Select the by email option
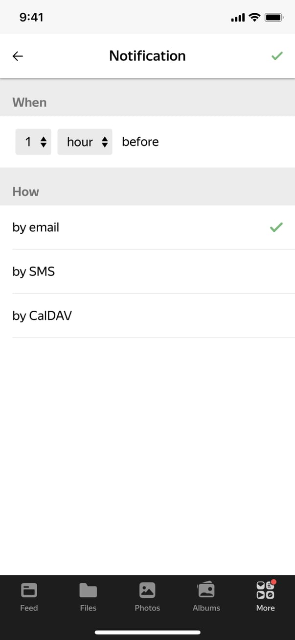 (36, 227)
